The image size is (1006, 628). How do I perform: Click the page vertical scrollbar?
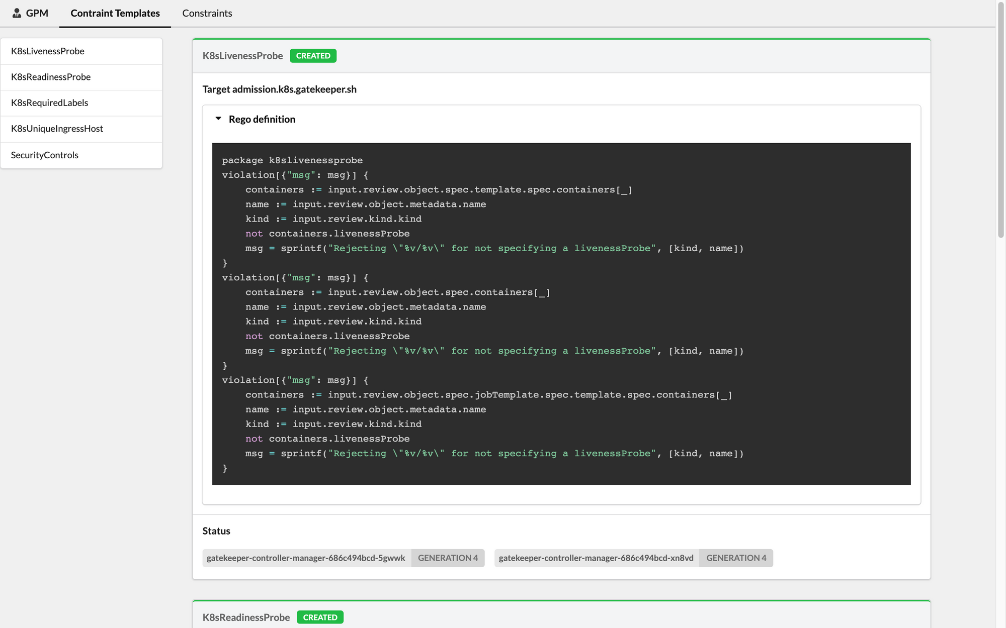tap(1000, 121)
